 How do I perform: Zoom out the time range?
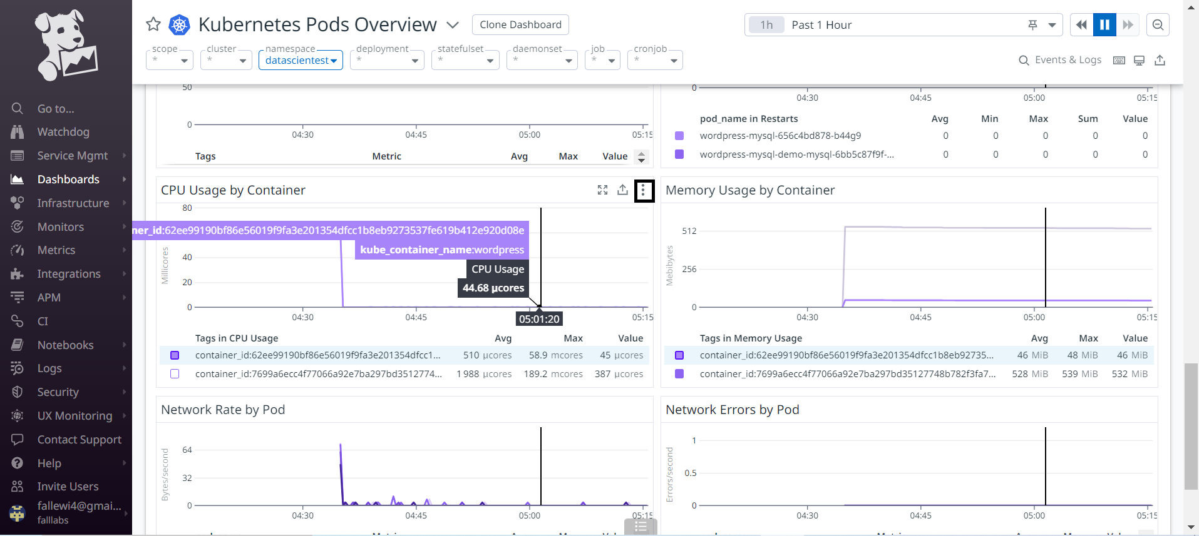[x=1158, y=25]
